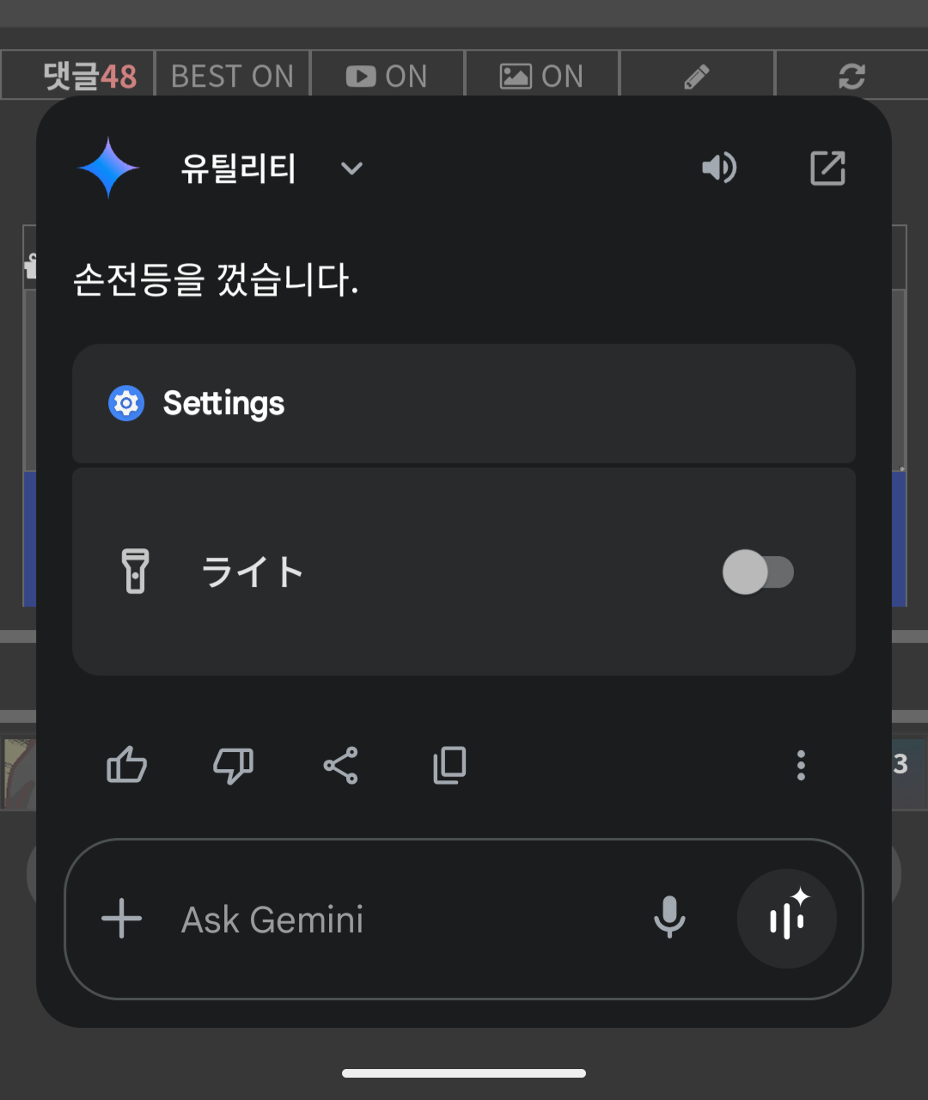
Task: Expand the 유틸리티 dropdown chevron
Action: tap(351, 168)
